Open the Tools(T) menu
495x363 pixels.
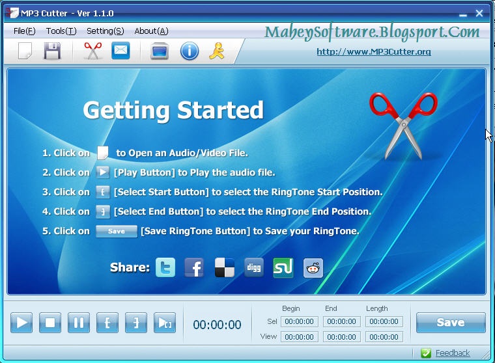coord(61,31)
